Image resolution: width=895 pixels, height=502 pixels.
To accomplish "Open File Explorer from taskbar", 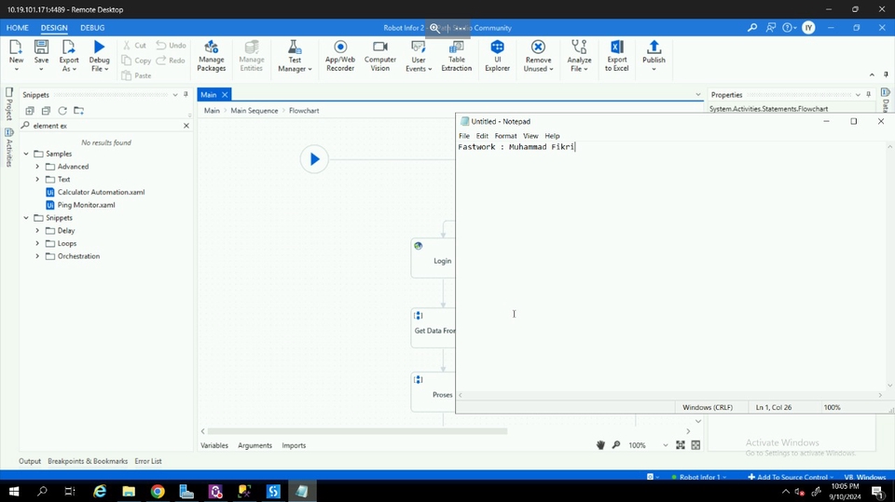I will 129,491.
